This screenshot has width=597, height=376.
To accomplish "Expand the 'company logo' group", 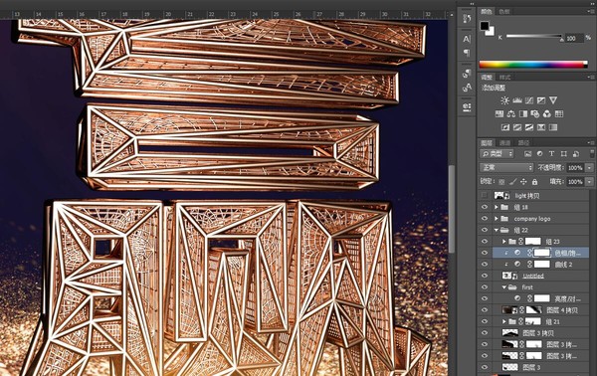I will [x=497, y=219].
